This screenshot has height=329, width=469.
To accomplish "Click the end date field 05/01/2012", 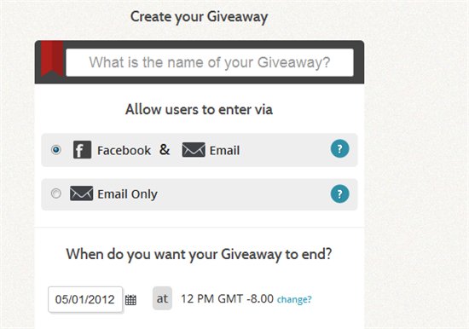I will click(85, 299).
